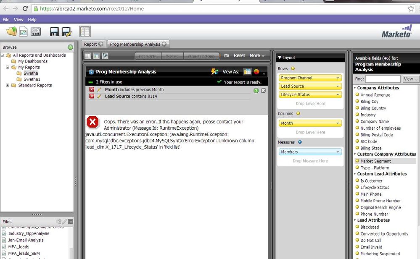Click the undo arrow beside Reset
The width and height of the screenshot is (420, 259).
click(x=226, y=56)
